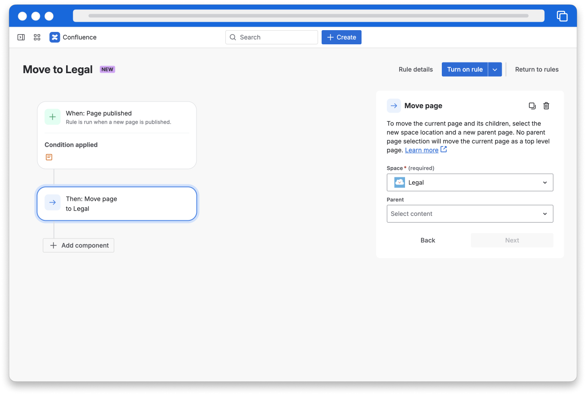Click the browser tabs icon
Viewport: 586px width, 395px height.
coord(562,16)
